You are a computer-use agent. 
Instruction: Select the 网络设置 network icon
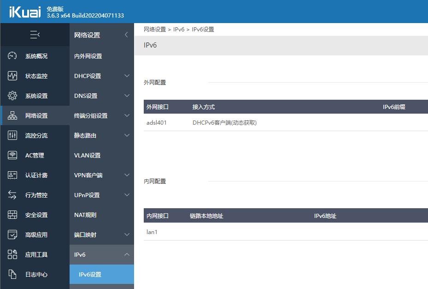(x=13, y=115)
